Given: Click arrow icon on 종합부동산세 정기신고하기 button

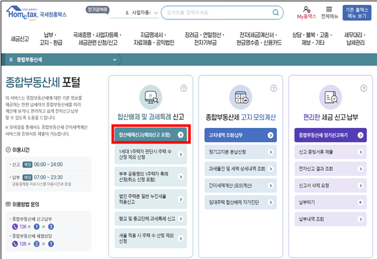Looking at the screenshot, I should [360, 135].
